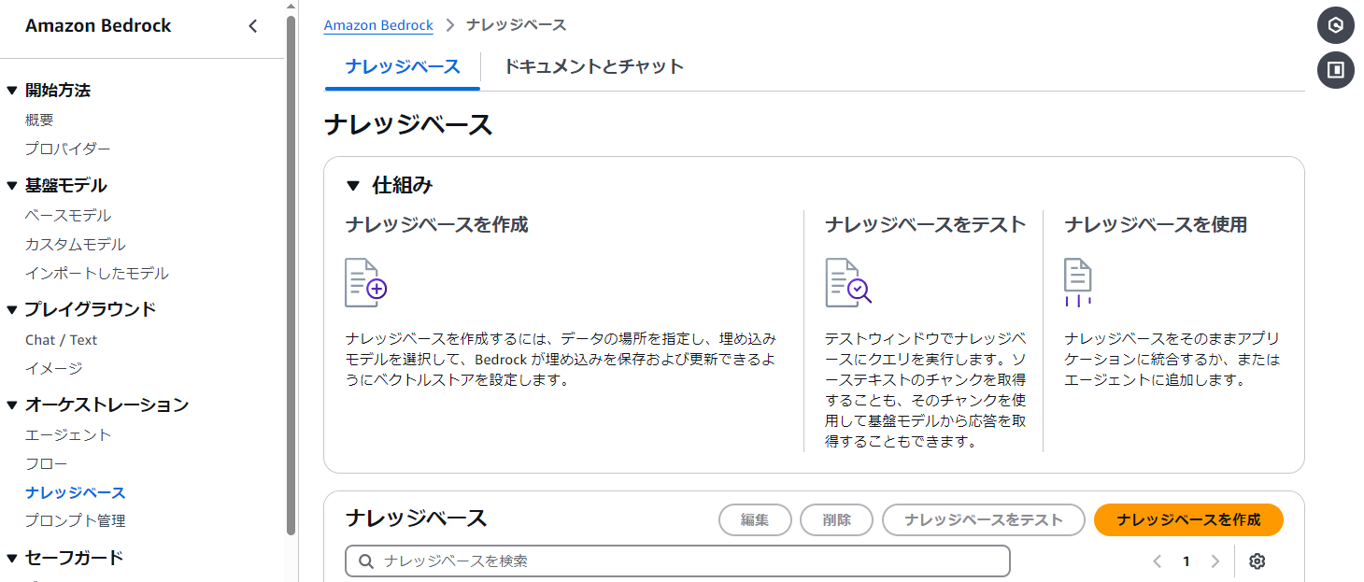Open table preferences via the gear icon
Image resolution: width=1364 pixels, height=582 pixels.
click(1257, 561)
